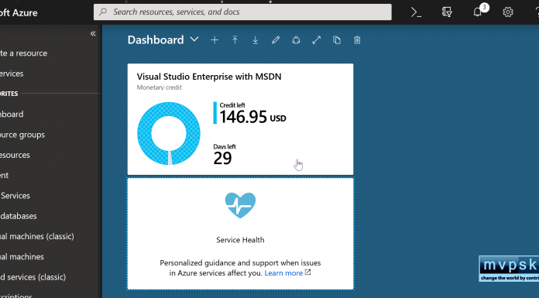Select Resource groups in the sidebar
This screenshot has height=298, width=539.
click(22, 135)
